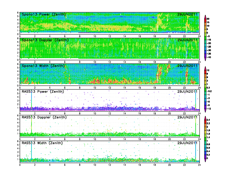This screenshot has width=229, height=177.
Task: Click the 12 label on the color scale
Action: tap(208, 70)
